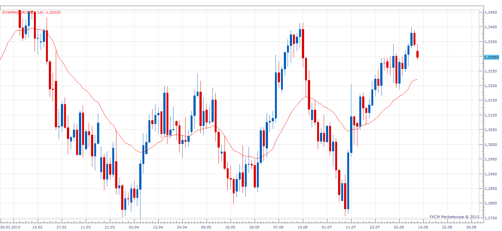This screenshot has width=502, height=231.
Task: Select the 01.07 date label
Action: tap(327, 227)
